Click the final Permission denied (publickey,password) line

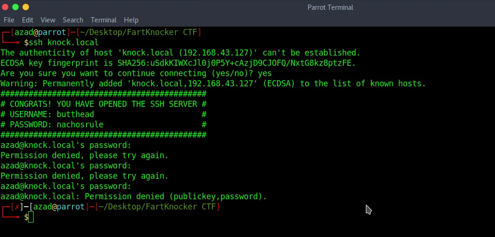(133, 196)
